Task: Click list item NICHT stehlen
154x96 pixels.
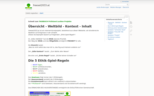Action: click(x=38, y=71)
